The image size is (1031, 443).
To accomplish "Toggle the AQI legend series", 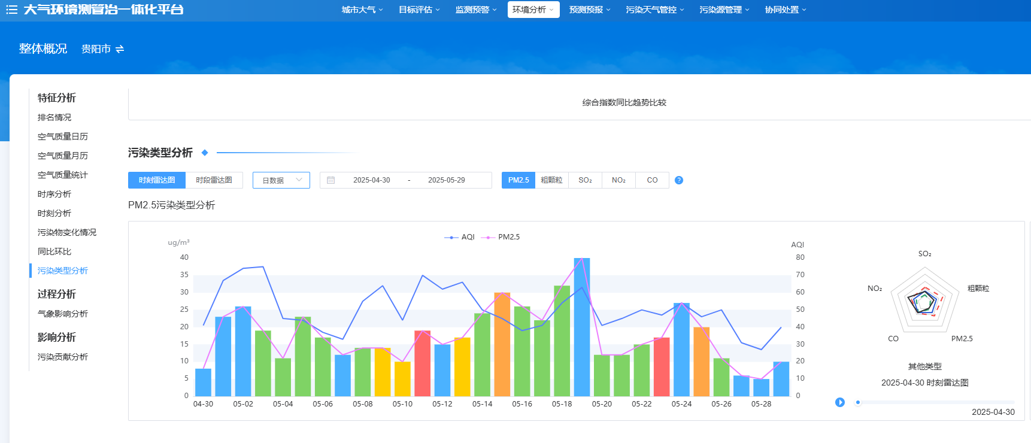I will [x=459, y=237].
